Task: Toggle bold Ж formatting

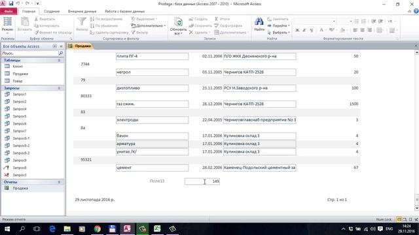Action: [x=297, y=30]
